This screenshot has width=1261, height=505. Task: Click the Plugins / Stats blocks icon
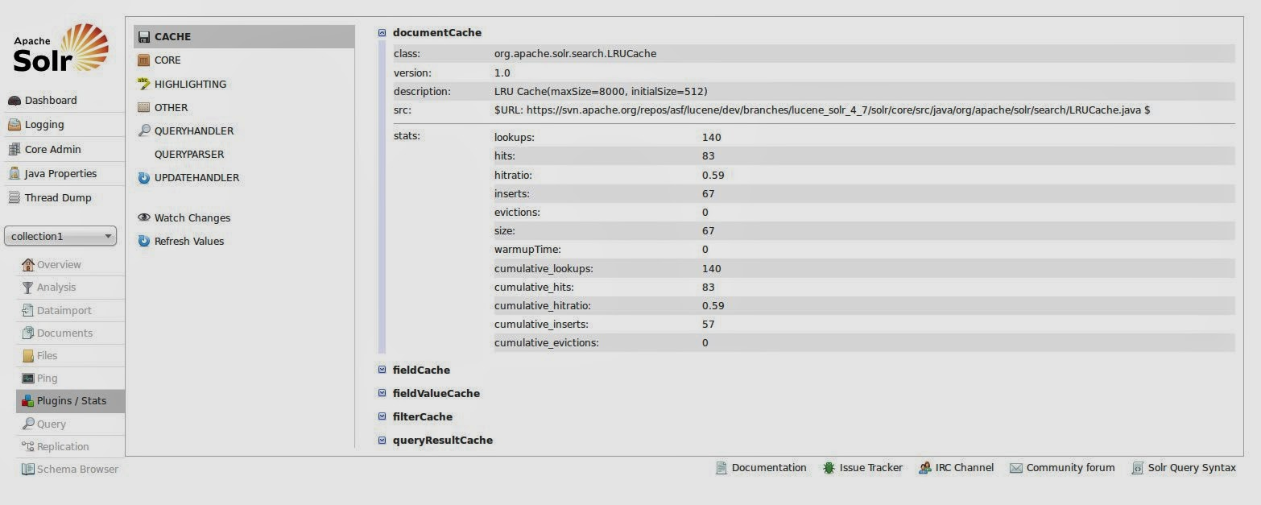28,400
